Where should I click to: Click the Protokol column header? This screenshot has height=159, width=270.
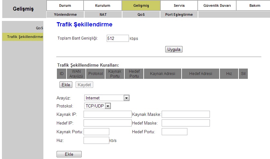point(95,74)
